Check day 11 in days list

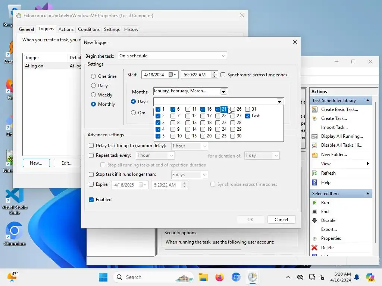(x=188, y=109)
